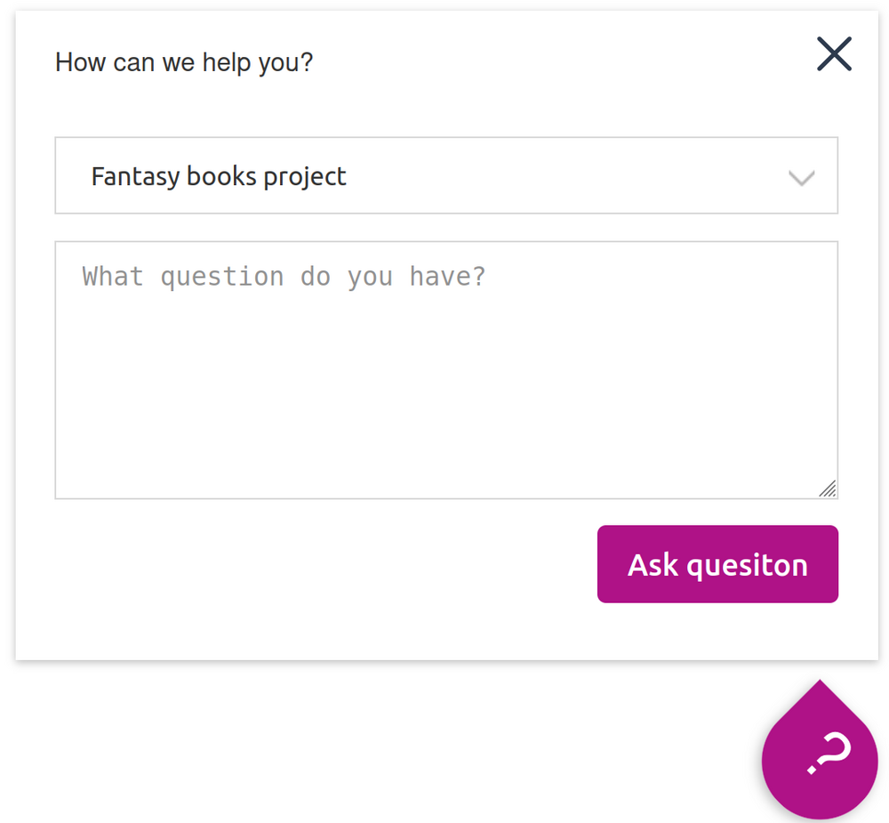Select the 'Fantasy books project' label text
This screenshot has width=889, height=823.
[219, 176]
